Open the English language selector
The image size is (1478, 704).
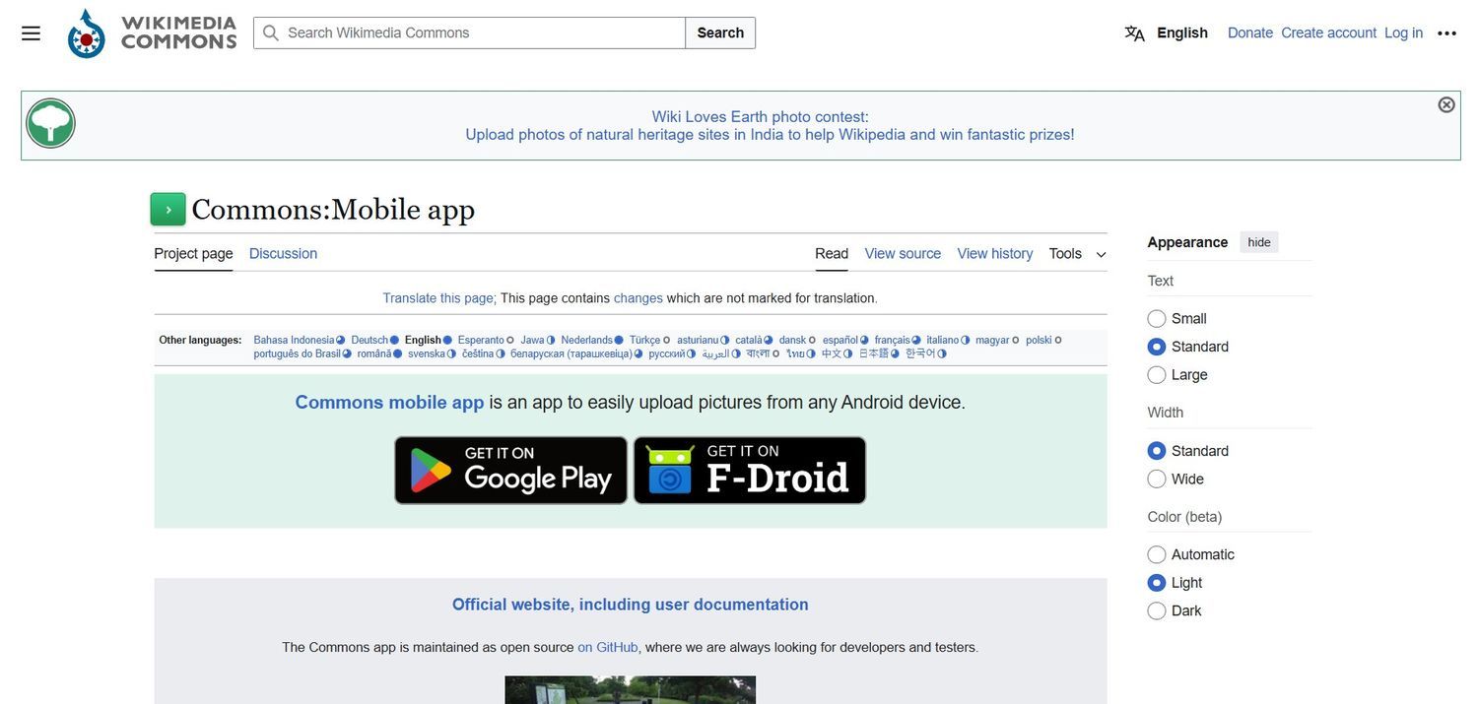(1182, 32)
